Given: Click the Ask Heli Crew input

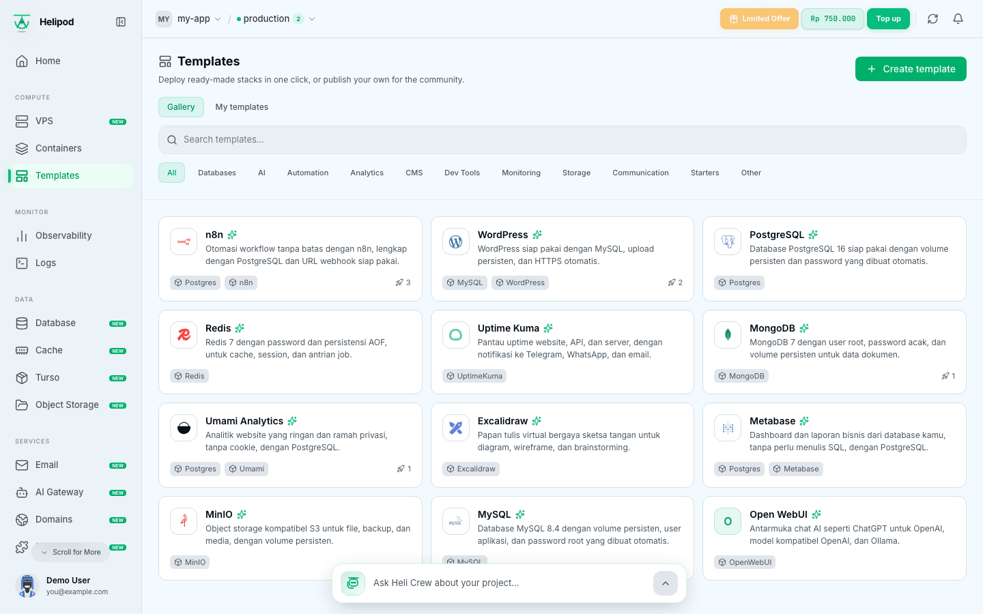Looking at the screenshot, I should [x=509, y=583].
